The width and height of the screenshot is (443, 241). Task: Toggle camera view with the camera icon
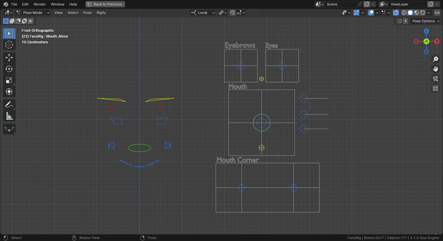(x=436, y=79)
